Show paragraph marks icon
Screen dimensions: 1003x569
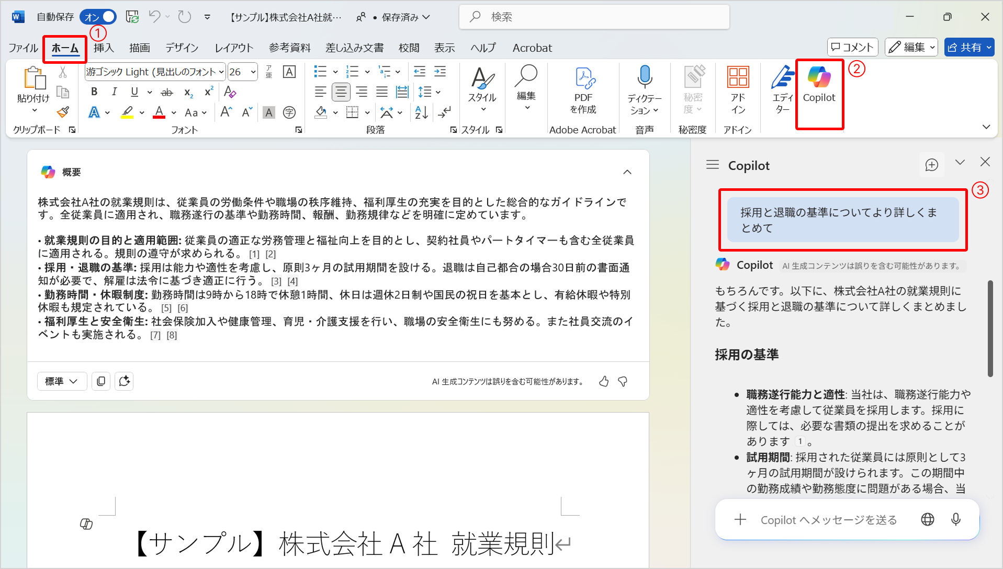click(x=445, y=112)
